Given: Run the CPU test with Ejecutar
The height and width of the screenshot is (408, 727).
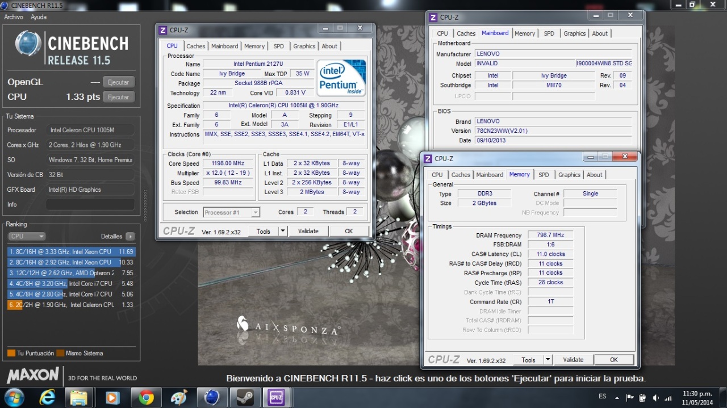Looking at the screenshot, I should click(x=119, y=97).
